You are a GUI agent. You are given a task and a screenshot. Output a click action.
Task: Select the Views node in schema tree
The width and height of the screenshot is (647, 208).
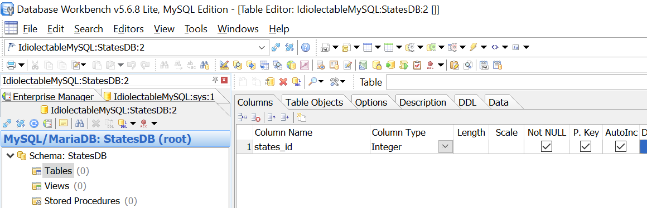(57, 186)
